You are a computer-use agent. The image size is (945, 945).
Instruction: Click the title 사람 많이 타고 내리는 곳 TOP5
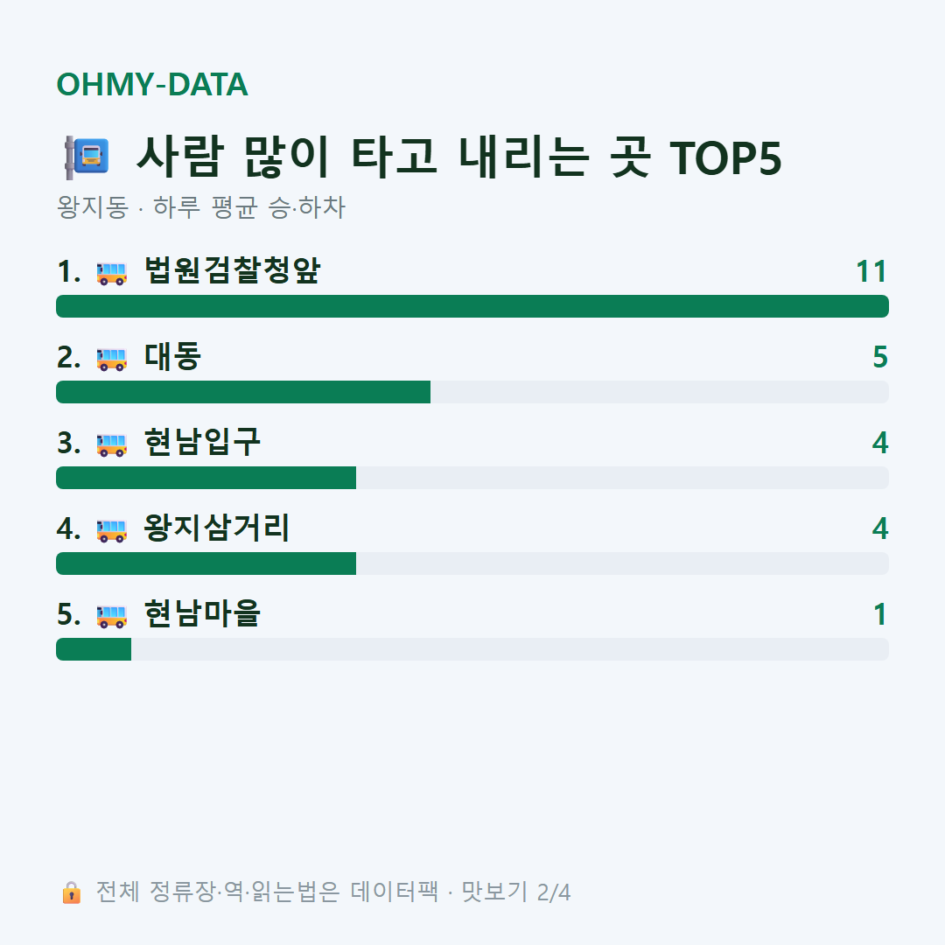[458, 157]
